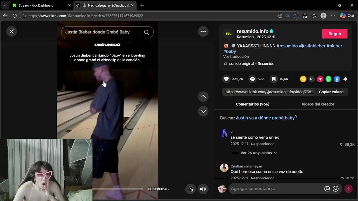Image resolution: width=358 pixels, height=201 pixels.
Task: Mute tab via speaker icon on TikTok tab
Action: coord(84,5)
